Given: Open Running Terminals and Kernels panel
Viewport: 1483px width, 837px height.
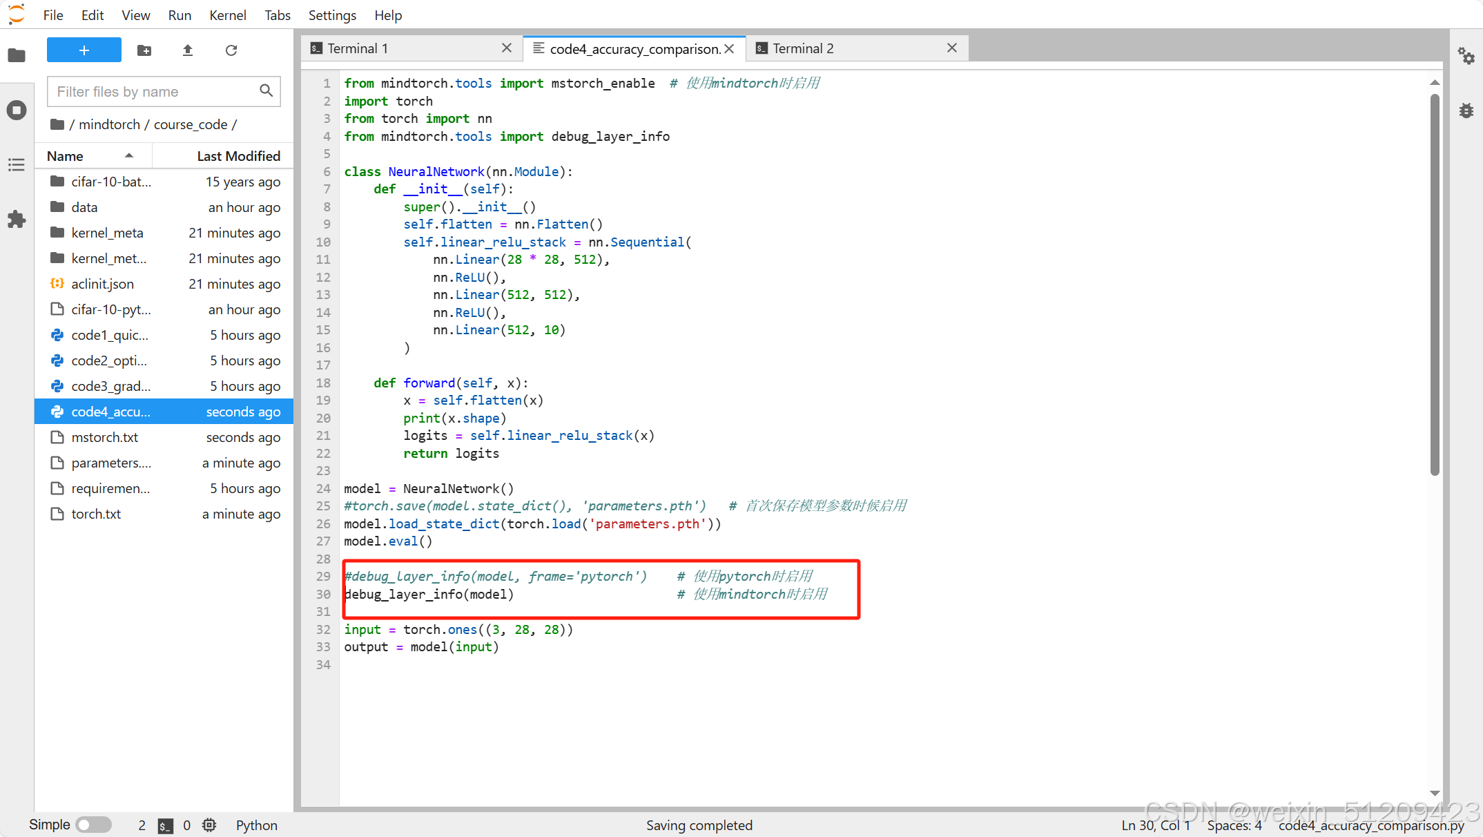Looking at the screenshot, I should pos(17,110).
